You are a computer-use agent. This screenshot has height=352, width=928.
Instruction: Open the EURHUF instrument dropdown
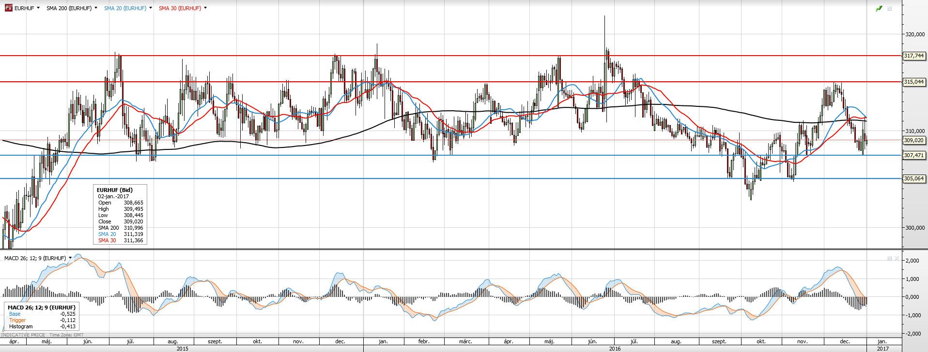(39, 8)
